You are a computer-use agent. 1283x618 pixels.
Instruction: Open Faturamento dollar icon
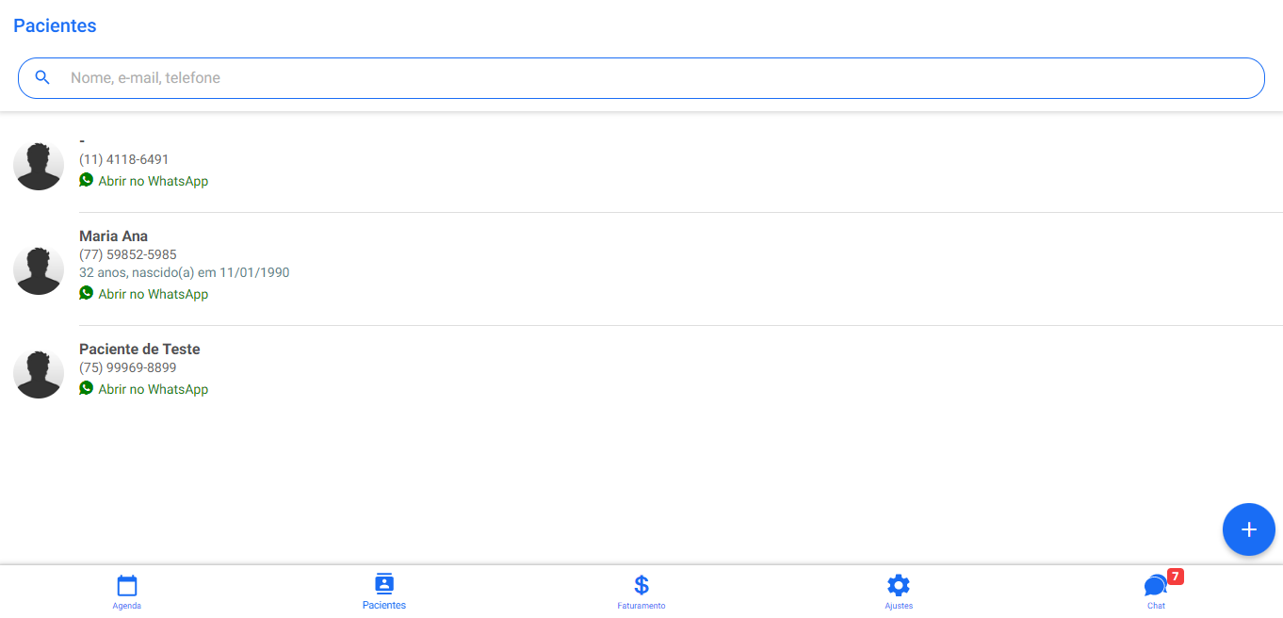pyautogui.click(x=641, y=585)
